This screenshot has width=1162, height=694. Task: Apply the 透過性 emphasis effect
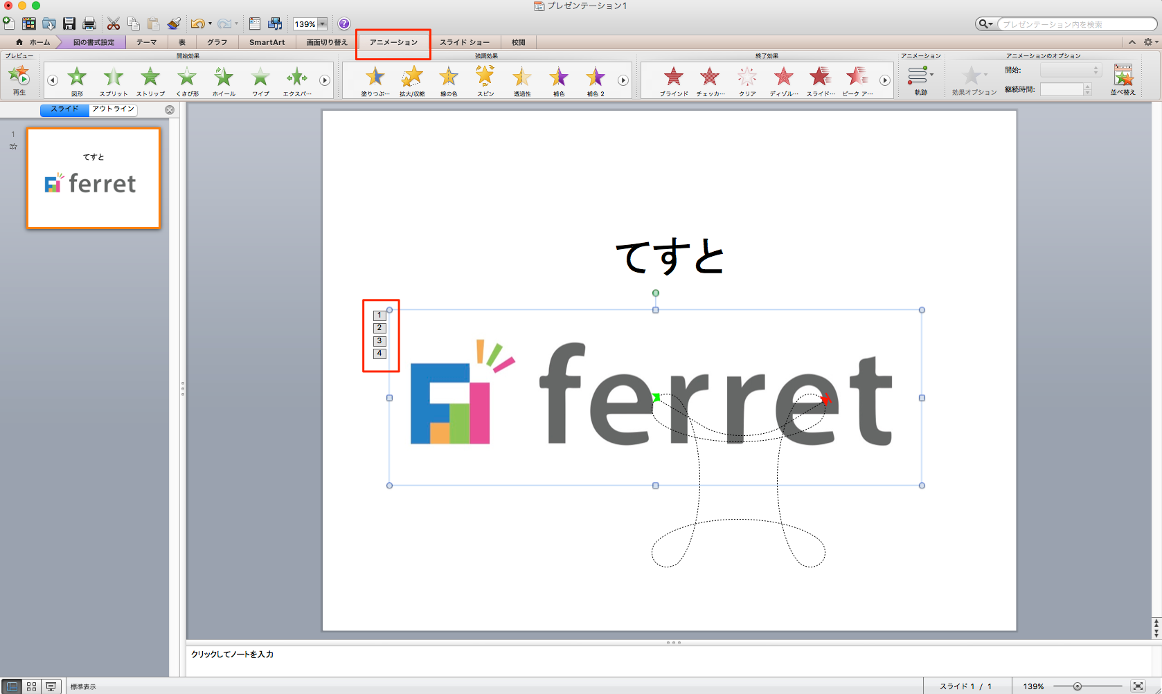coord(522,81)
